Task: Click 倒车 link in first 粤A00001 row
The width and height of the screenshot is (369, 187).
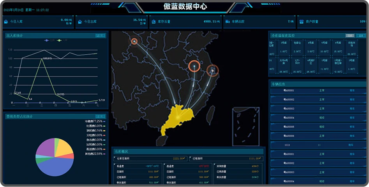Action: tap(351, 90)
